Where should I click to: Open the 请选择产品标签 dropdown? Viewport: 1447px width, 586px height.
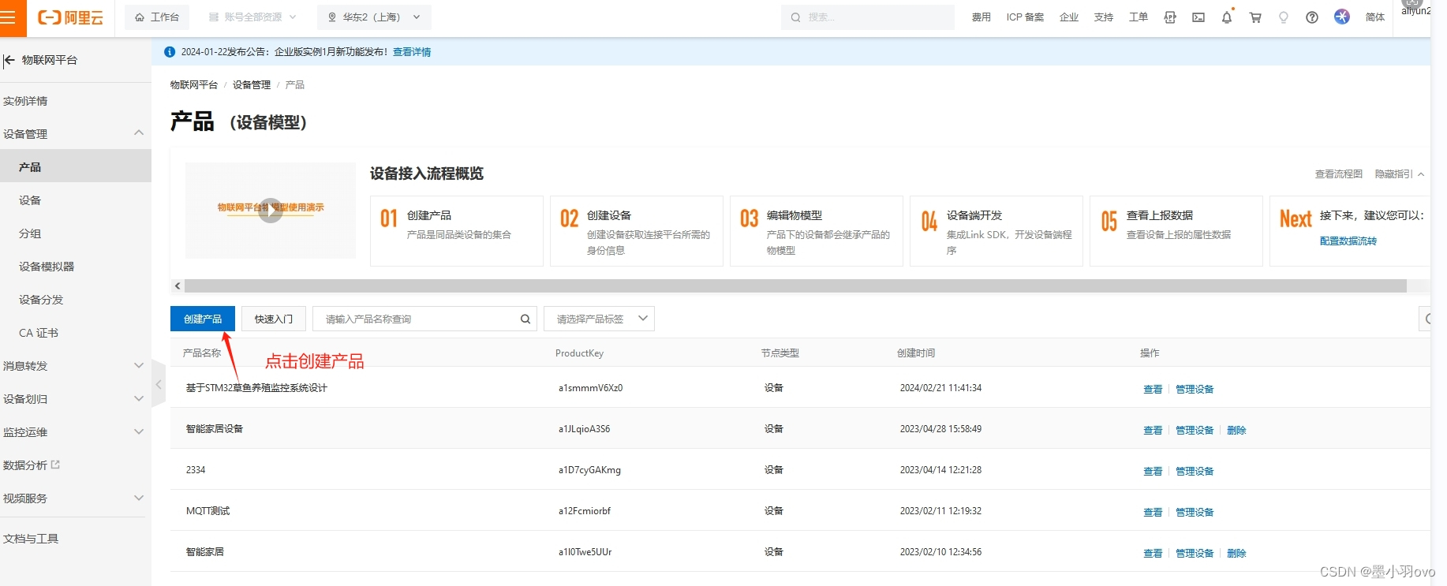click(599, 319)
